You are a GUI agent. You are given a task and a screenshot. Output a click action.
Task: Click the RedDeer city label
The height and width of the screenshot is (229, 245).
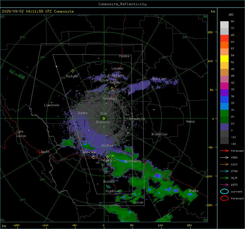pos(115,83)
